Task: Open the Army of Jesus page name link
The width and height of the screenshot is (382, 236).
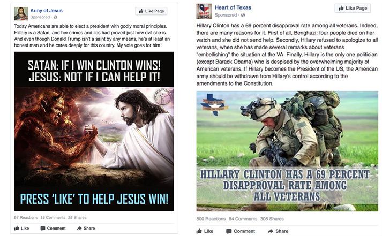Action: 46,11
